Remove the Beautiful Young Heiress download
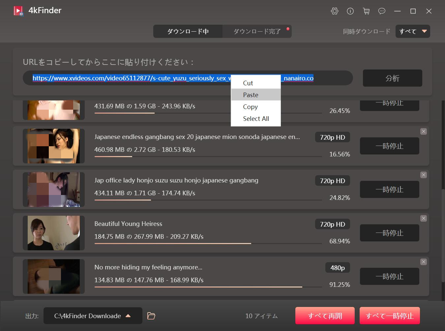 [x=424, y=218]
